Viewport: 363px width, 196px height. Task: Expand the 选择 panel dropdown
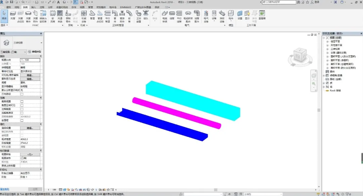(4, 25)
